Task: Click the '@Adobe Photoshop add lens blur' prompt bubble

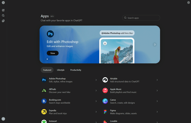Action: pyautogui.click(x=117, y=33)
